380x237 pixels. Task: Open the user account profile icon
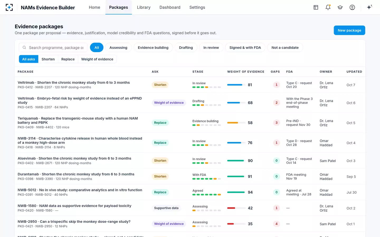coord(352,7)
